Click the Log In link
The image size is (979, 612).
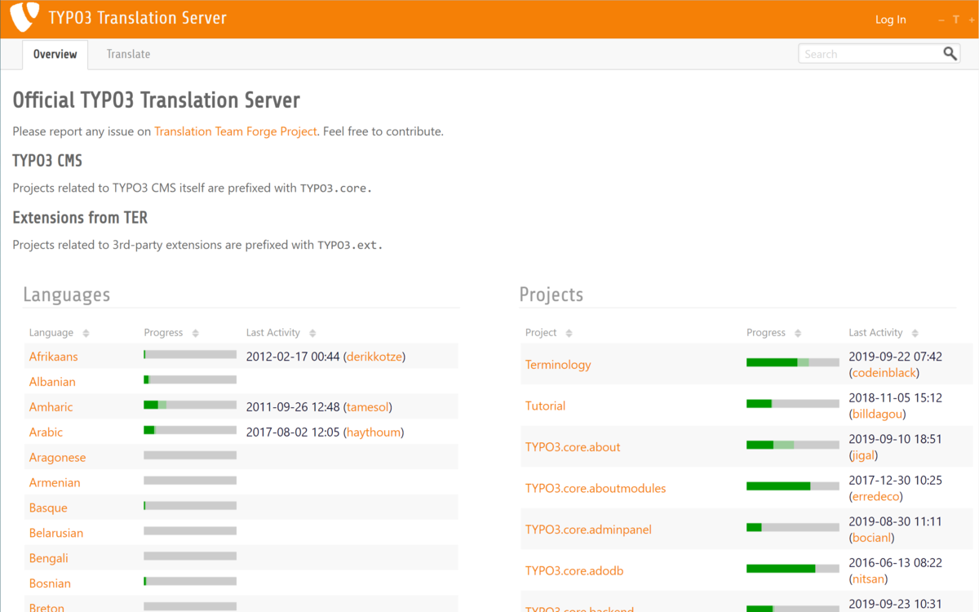tap(891, 20)
